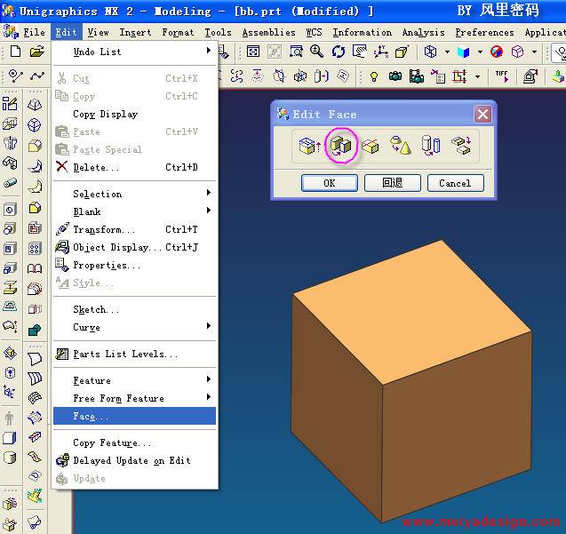The height and width of the screenshot is (534, 566).
Task: Click the cylinder icon in Edit Face dialog
Action: coord(431,146)
